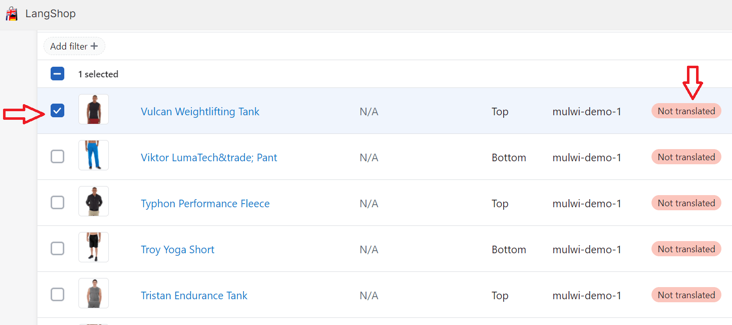This screenshot has width=732, height=325.
Task: Click N/A in Typhon Performance Fleece row
Action: click(369, 204)
